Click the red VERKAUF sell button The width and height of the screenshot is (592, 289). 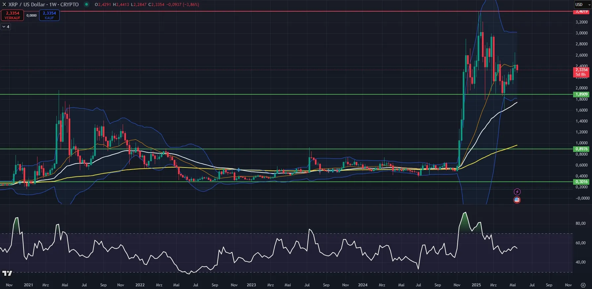[13, 15]
